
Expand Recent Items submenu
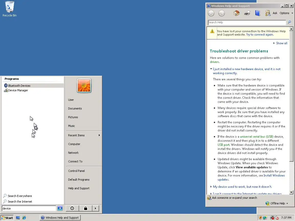(84, 135)
